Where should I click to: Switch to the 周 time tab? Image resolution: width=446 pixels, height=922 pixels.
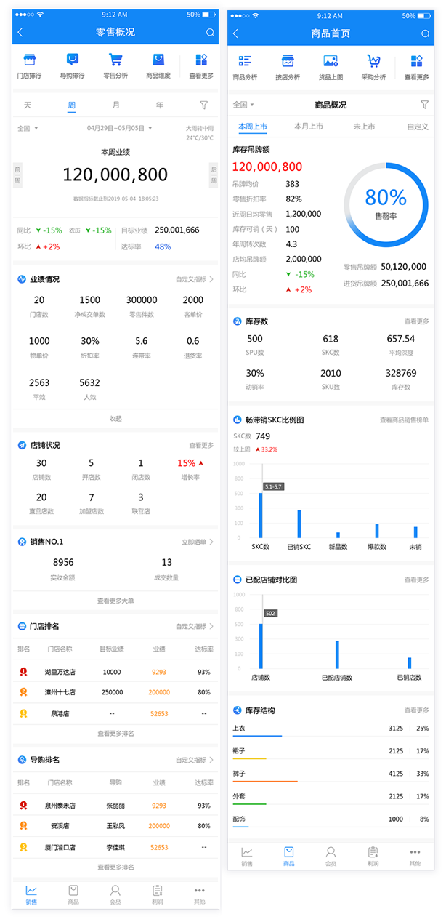click(x=71, y=105)
